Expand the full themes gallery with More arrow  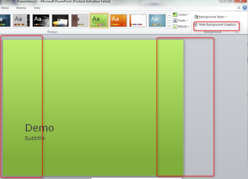tap(169, 26)
